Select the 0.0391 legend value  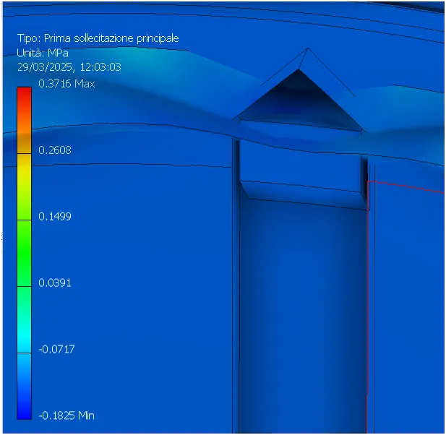[x=55, y=283]
